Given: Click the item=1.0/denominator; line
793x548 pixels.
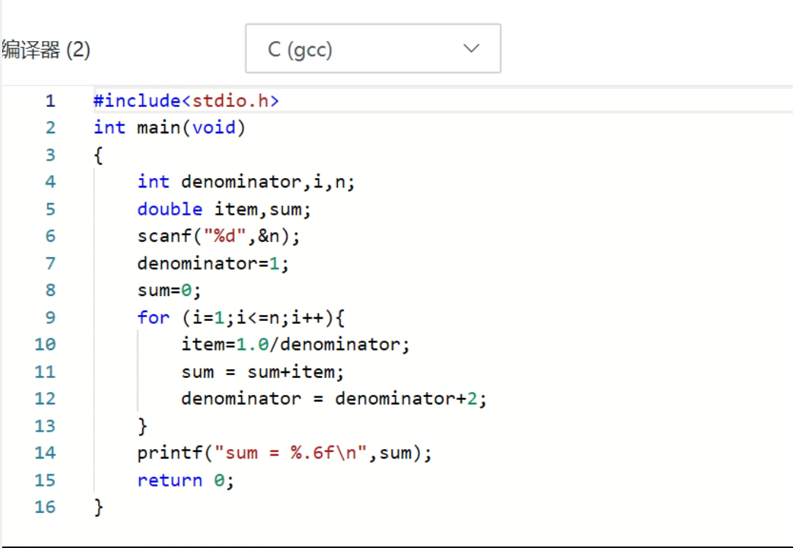Looking at the screenshot, I should pos(295,344).
